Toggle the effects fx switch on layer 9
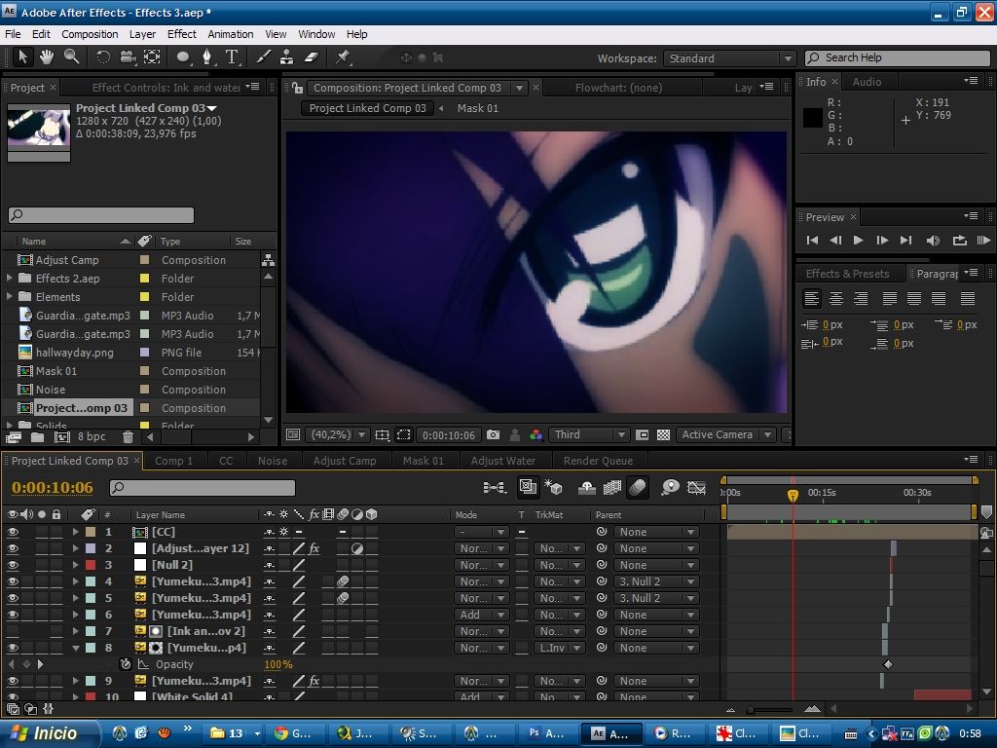This screenshot has width=997, height=748. pyautogui.click(x=314, y=681)
